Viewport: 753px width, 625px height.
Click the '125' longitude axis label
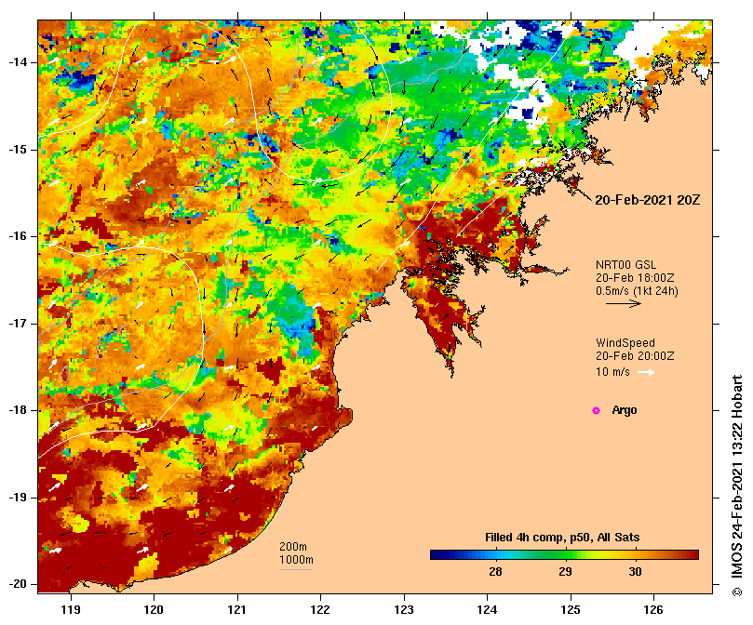point(571,610)
